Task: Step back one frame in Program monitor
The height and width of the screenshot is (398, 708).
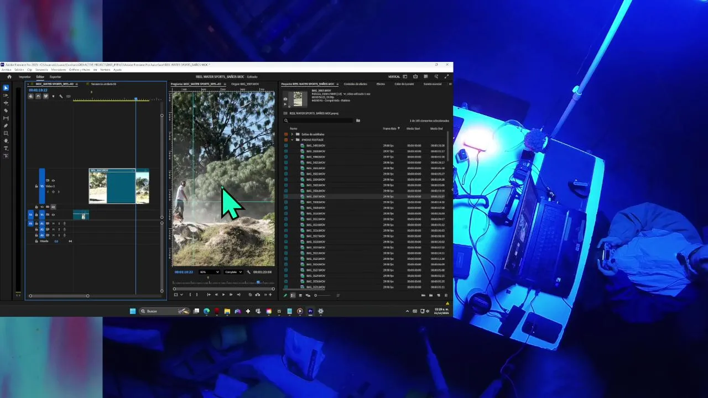Action: click(x=216, y=295)
